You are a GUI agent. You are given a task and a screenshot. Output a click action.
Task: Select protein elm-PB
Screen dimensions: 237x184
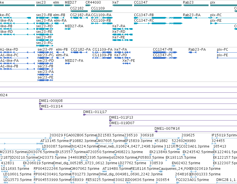pos(60,52)
